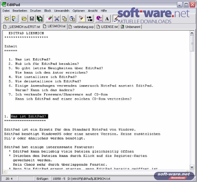The width and height of the screenshot is (197, 182).
Task: Click line 'Wie kann ich den Autor erreichen?'
Action: tap(51, 72)
